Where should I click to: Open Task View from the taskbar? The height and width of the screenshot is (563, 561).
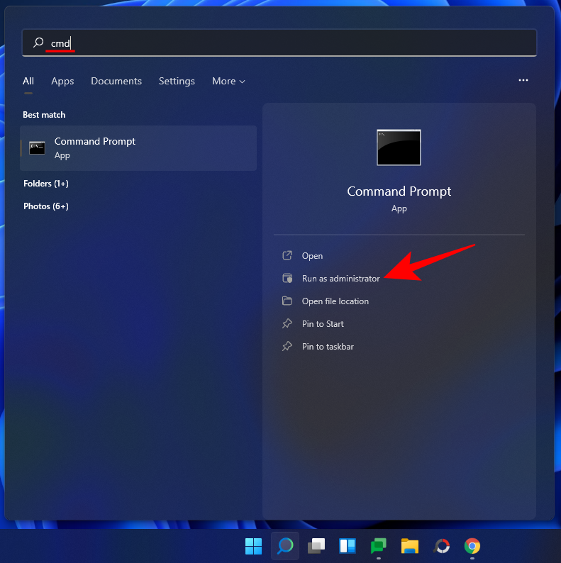316,546
